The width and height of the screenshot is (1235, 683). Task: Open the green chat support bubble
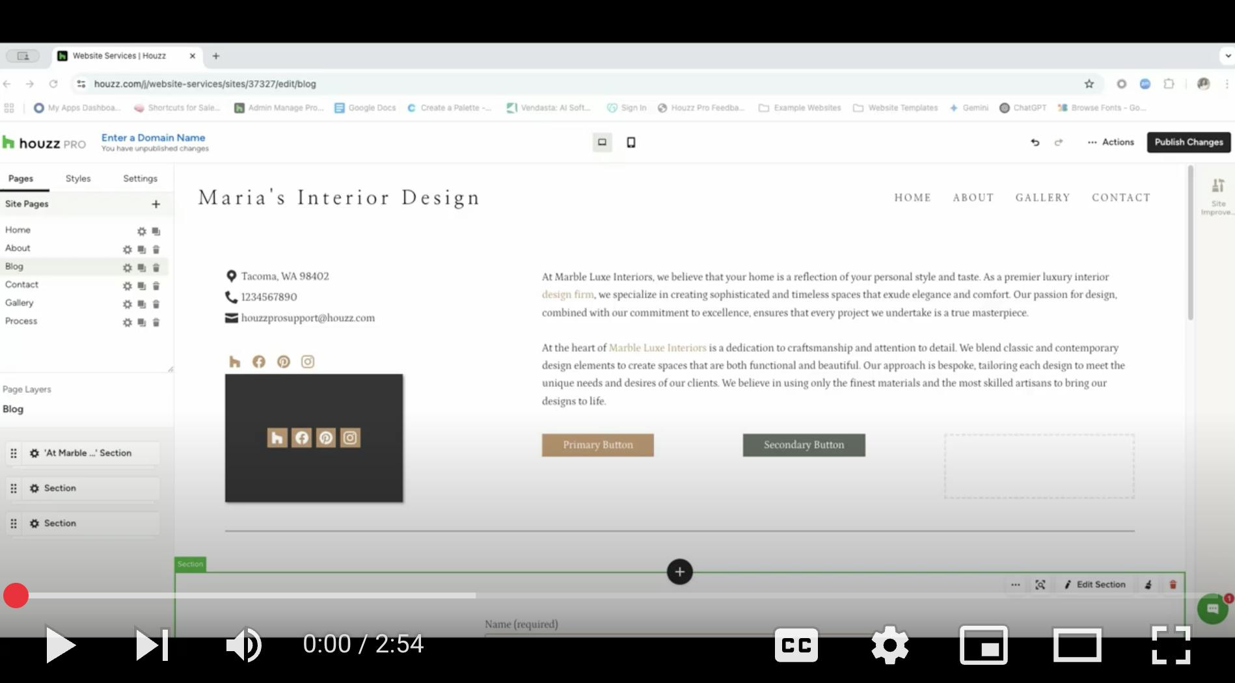1212,609
